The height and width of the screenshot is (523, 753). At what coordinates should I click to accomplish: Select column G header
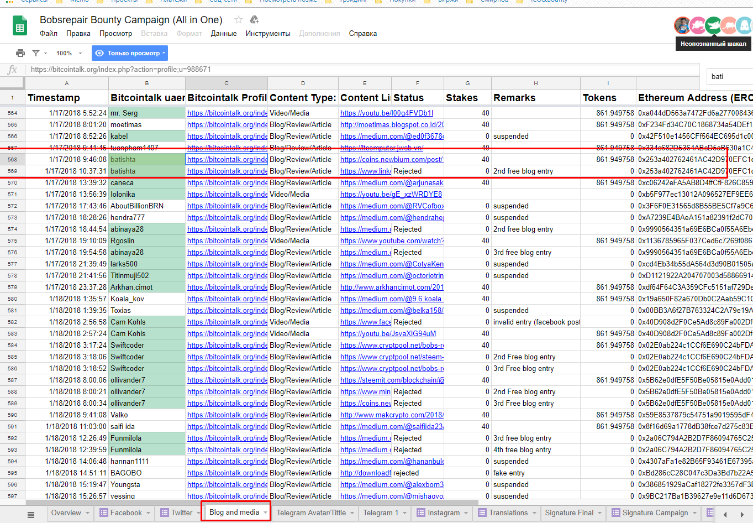[x=467, y=83]
